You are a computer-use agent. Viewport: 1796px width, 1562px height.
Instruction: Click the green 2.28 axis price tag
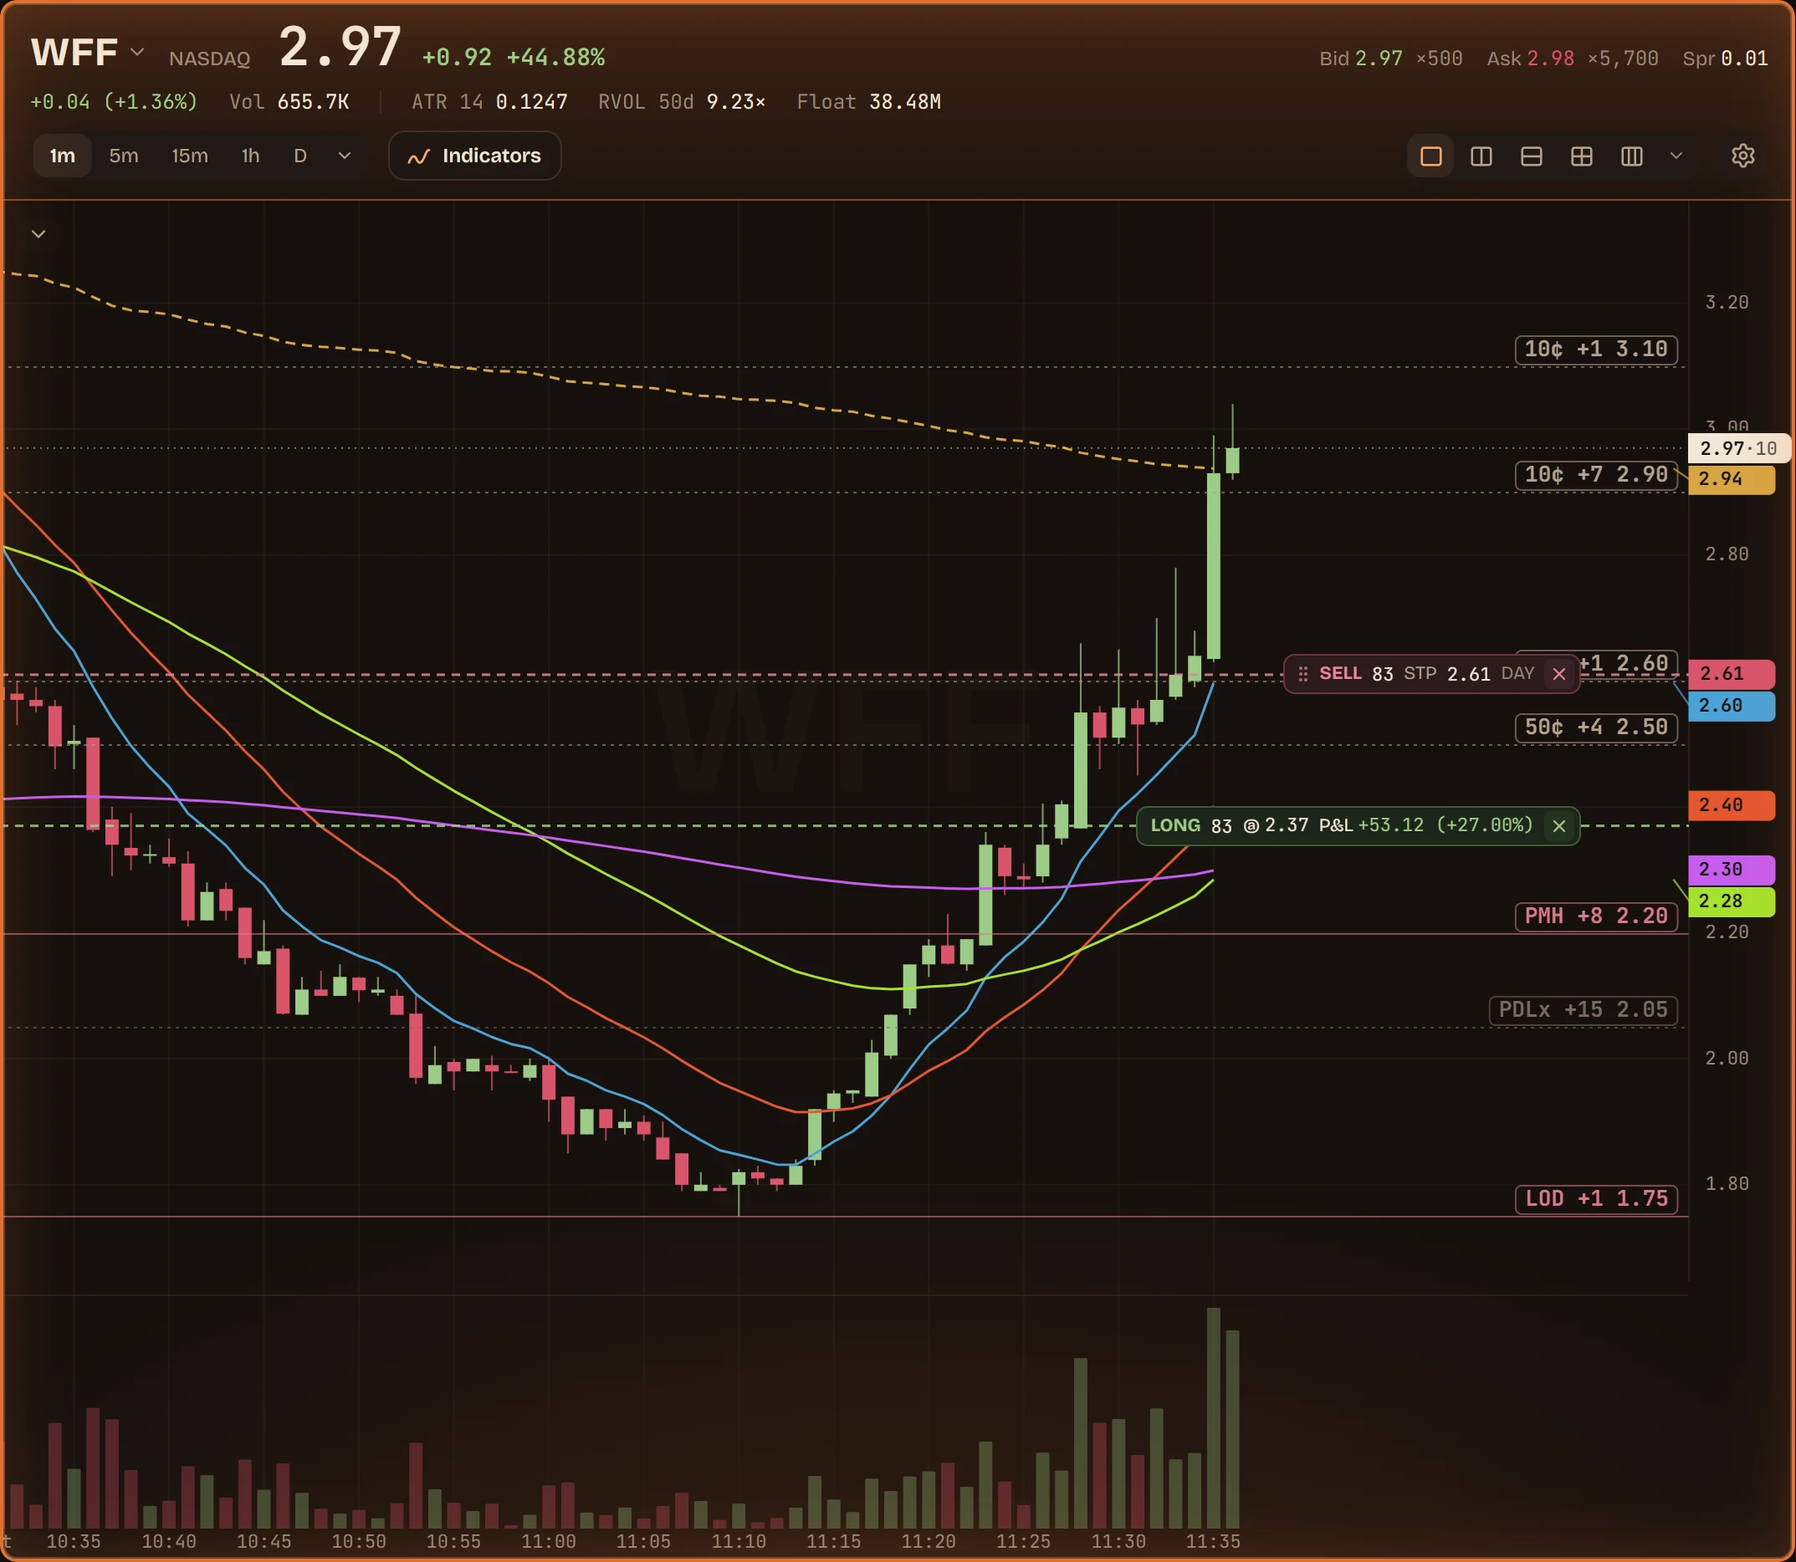coord(1731,901)
